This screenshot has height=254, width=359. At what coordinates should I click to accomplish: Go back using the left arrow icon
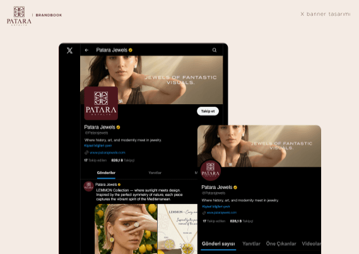(x=86, y=50)
